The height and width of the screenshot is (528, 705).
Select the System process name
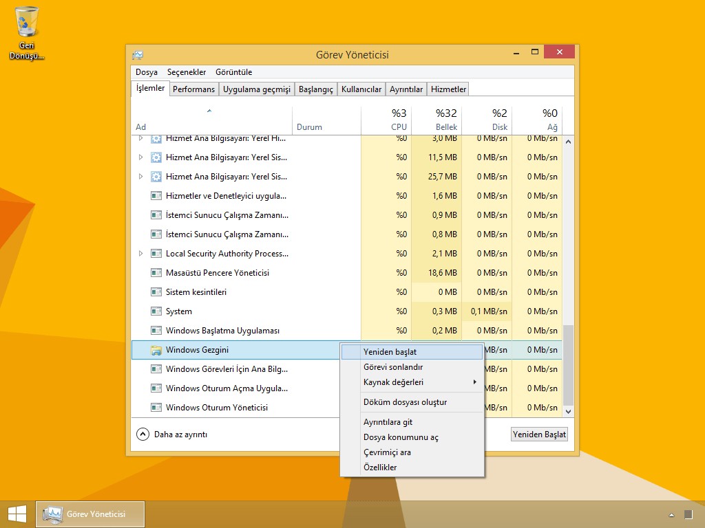pyautogui.click(x=178, y=311)
